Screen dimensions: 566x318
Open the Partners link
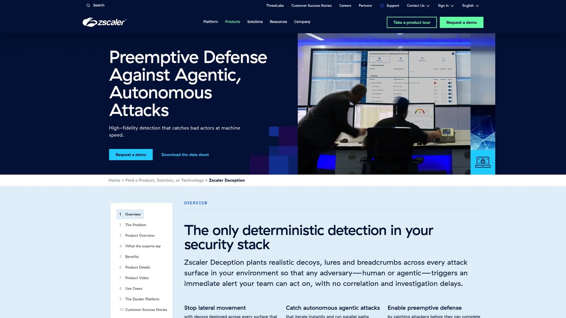pyautogui.click(x=365, y=6)
